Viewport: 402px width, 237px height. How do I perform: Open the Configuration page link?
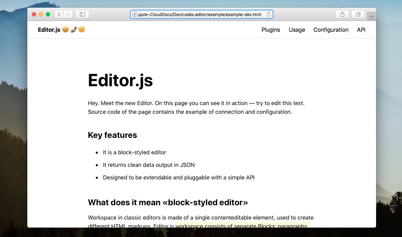[331, 30]
